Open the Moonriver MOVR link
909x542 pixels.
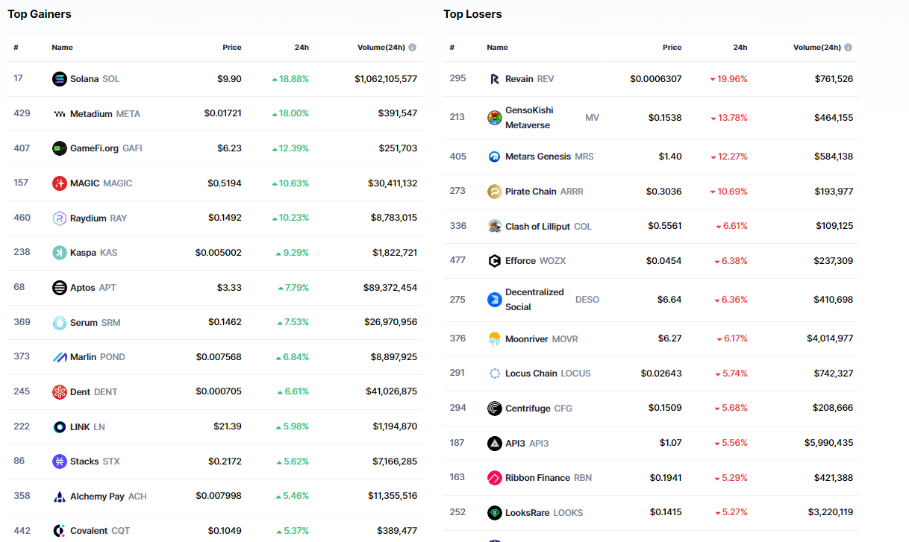542,339
